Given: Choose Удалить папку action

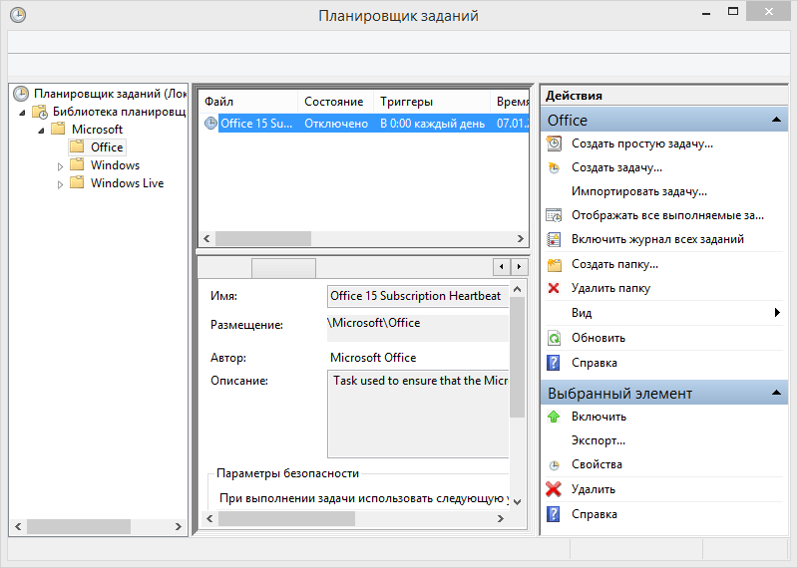Looking at the screenshot, I should [x=610, y=288].
